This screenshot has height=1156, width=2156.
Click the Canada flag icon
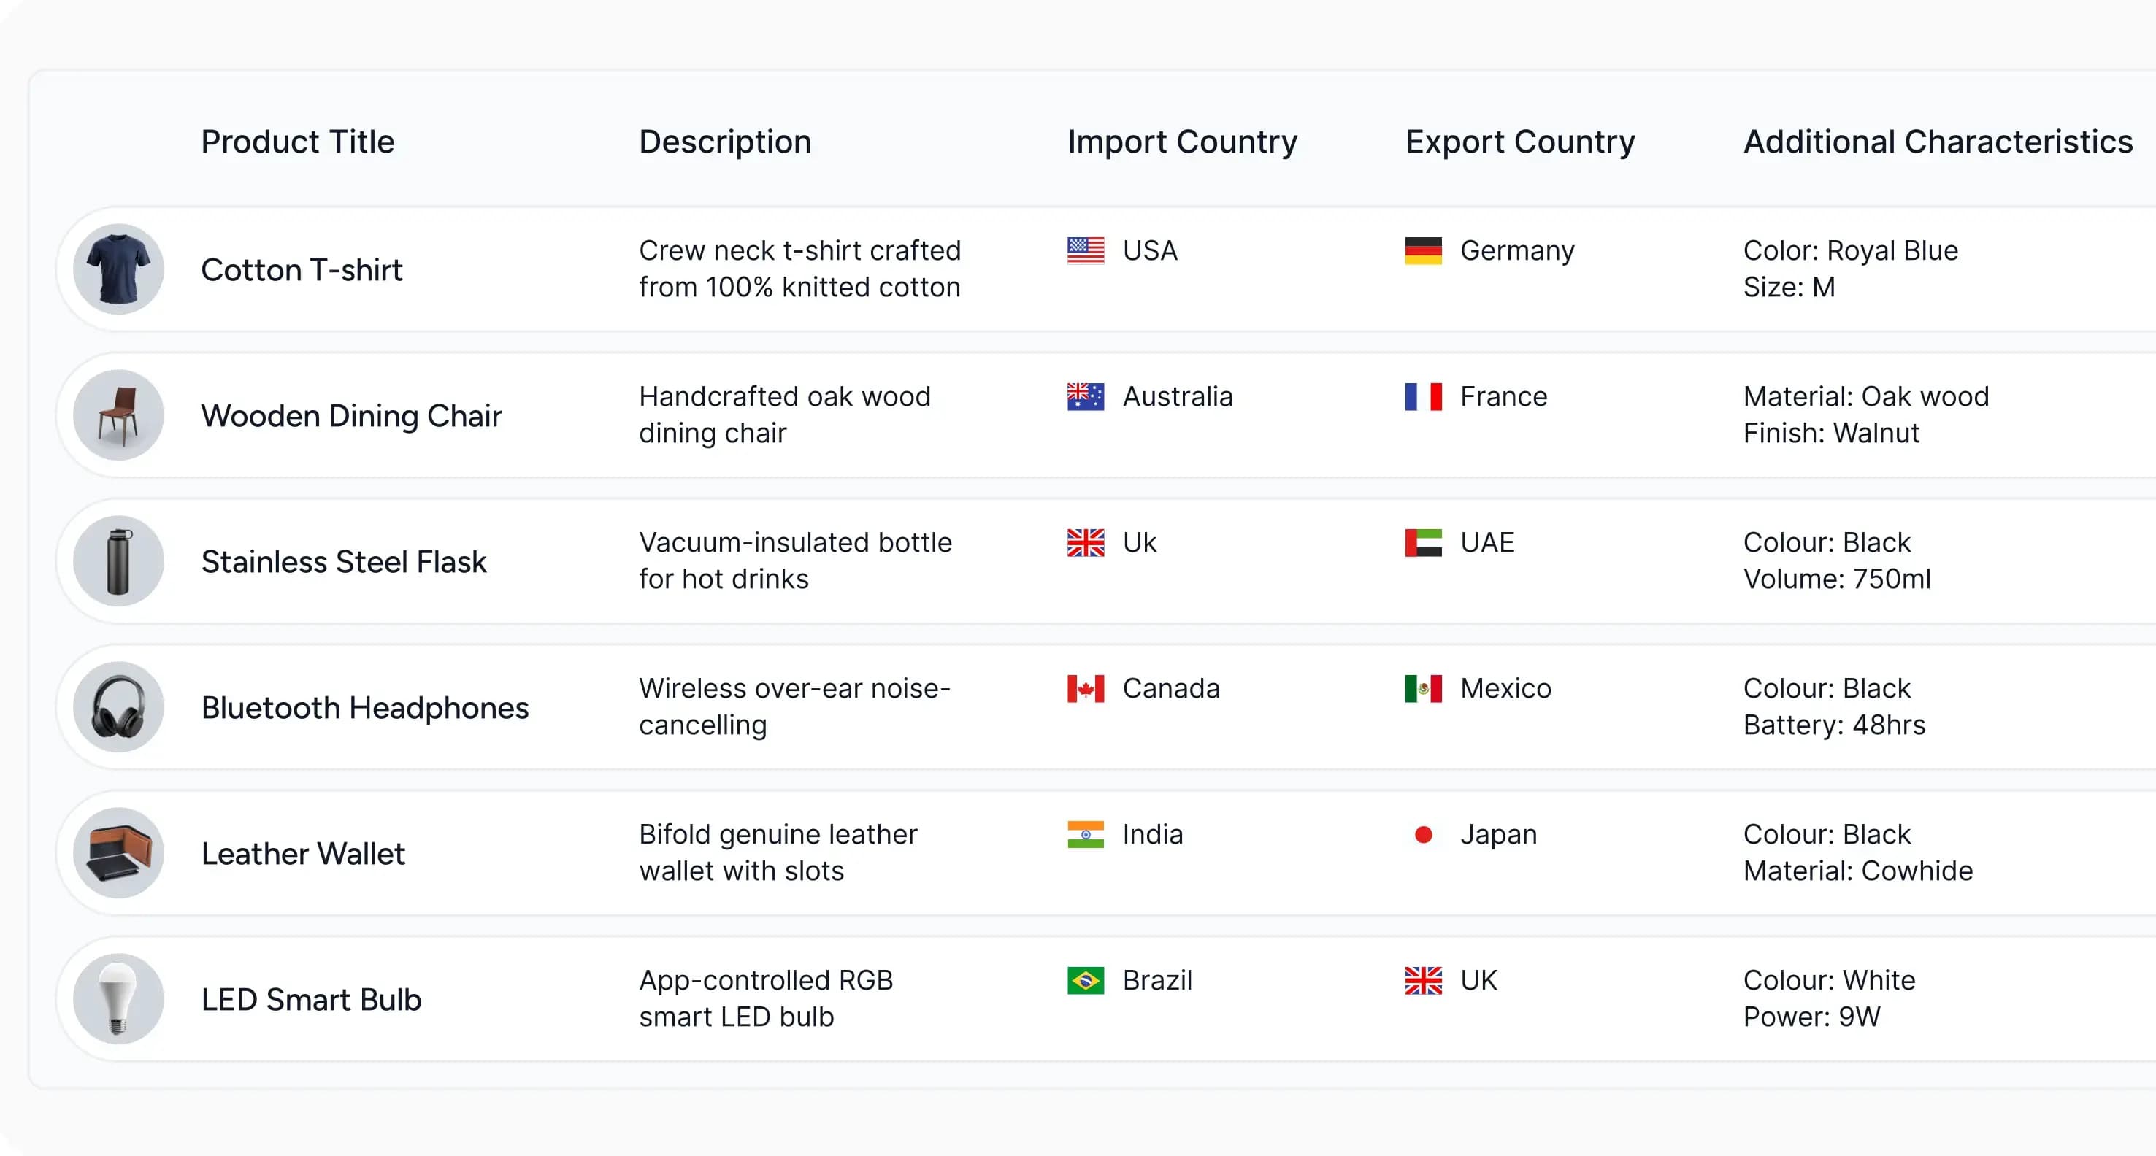pos(1086,688)
